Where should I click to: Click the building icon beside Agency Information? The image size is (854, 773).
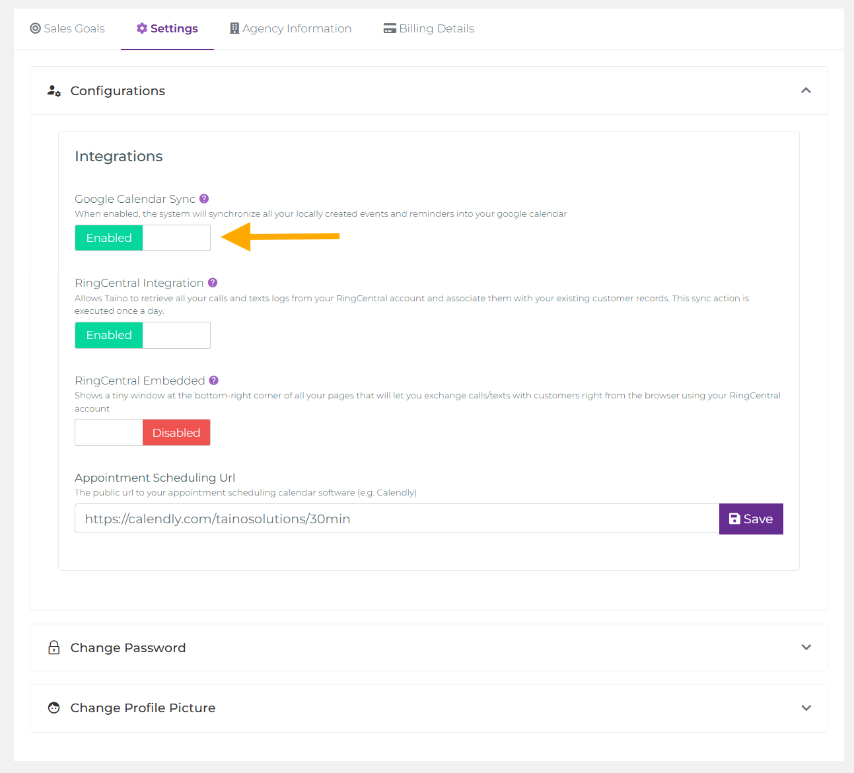234,28
